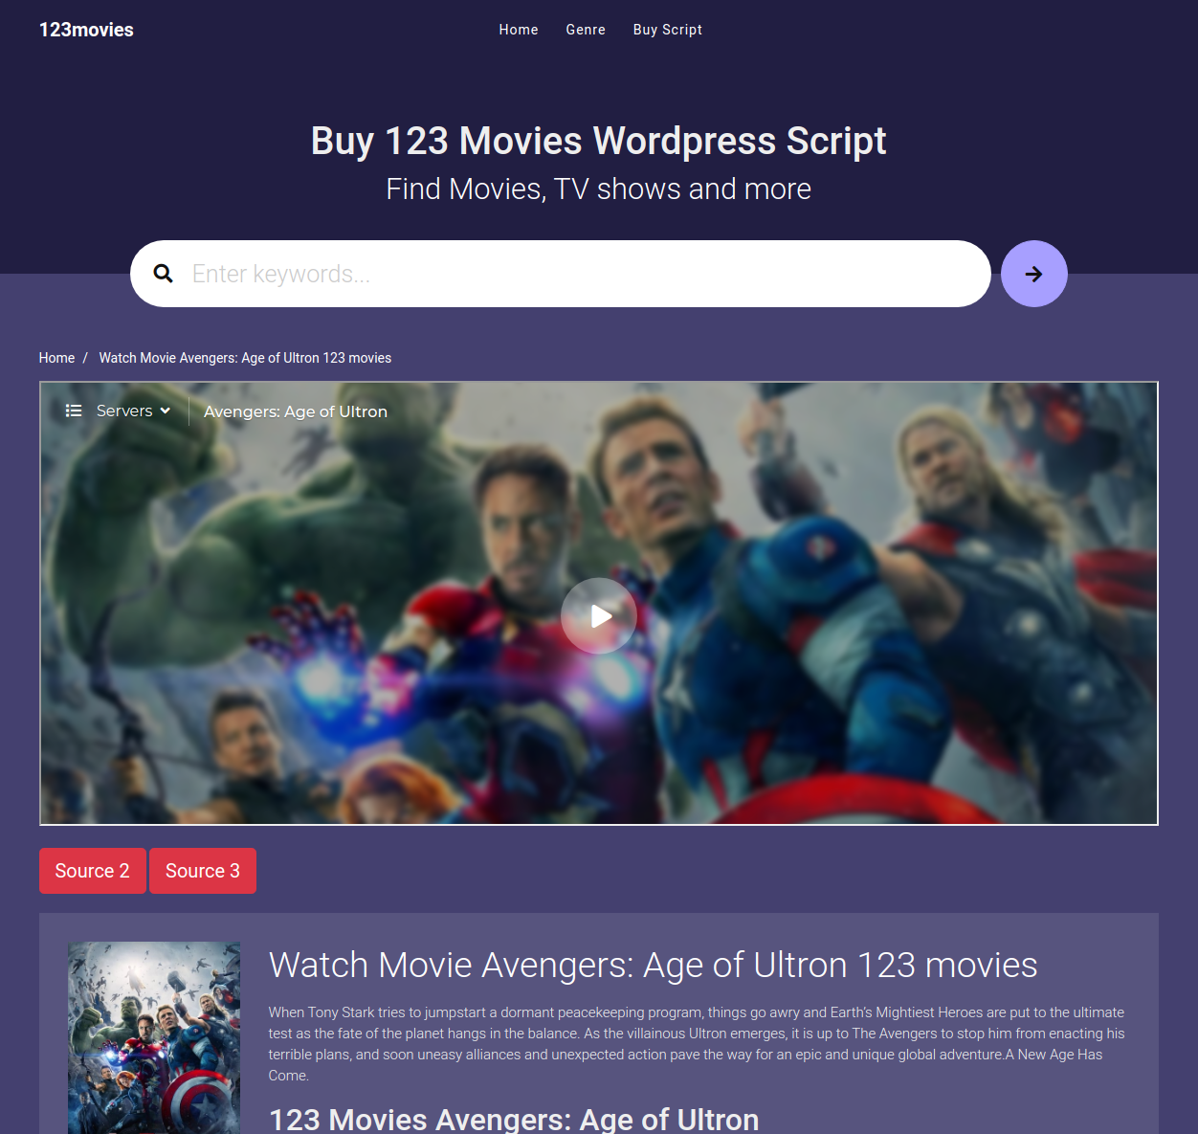
Task: Click the "Buy 123 Movies Wordpress Script" banner heading
Action: 599,141
